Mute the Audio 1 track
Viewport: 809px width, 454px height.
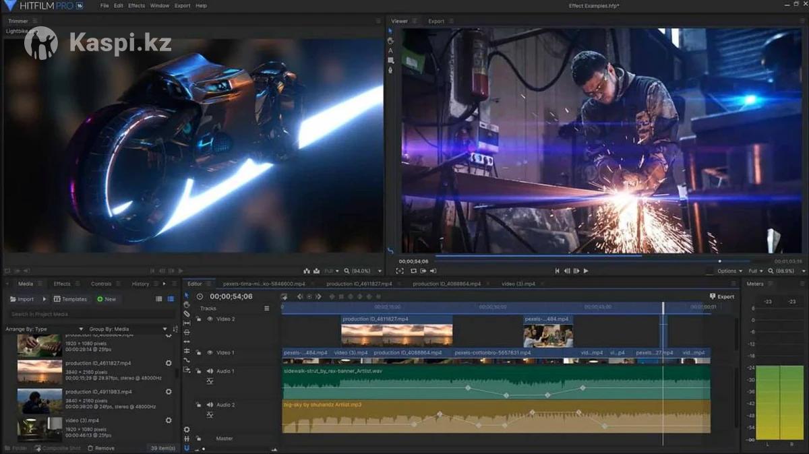[210, 371]
